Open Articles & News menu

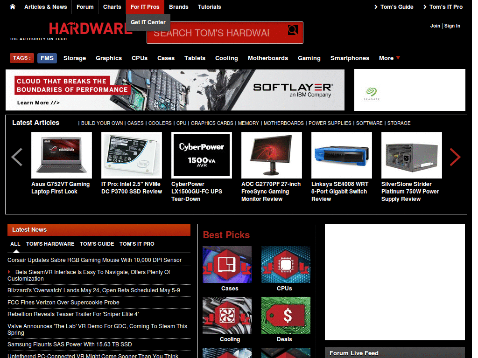point(46,7)
